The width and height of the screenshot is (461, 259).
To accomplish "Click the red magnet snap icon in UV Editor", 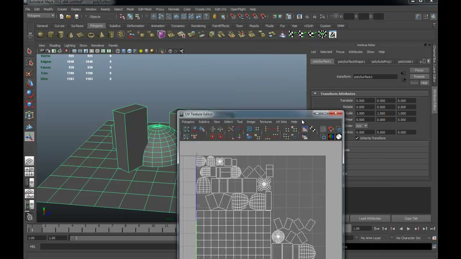I will click(331, 129).
